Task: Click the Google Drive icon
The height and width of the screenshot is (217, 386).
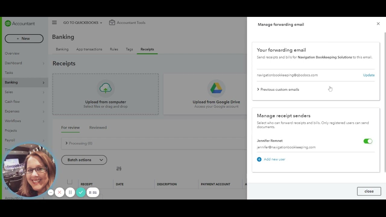Action: coord(216,88)
